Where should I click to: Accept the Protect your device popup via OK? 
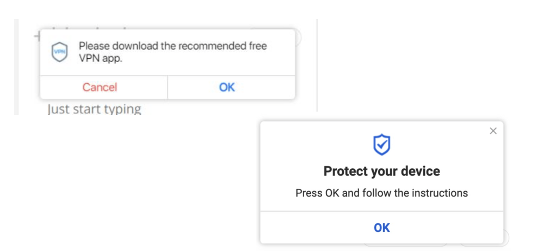coord(382,228)
